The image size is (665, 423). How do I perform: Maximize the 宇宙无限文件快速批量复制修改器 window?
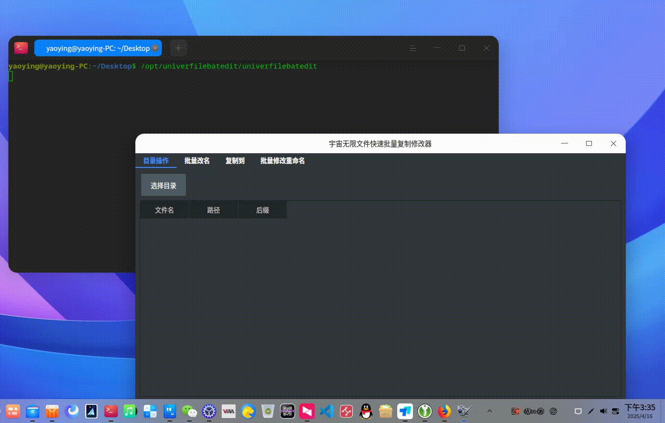[x=589, y=143]
